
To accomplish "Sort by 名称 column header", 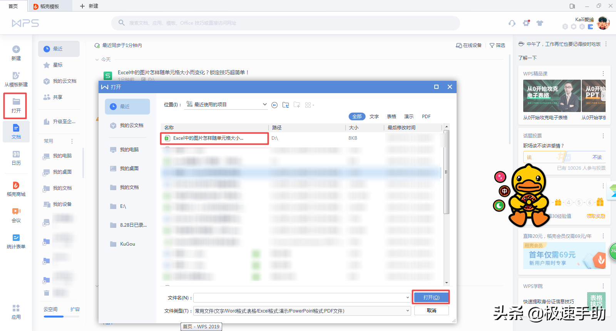I will click(214, 127).
